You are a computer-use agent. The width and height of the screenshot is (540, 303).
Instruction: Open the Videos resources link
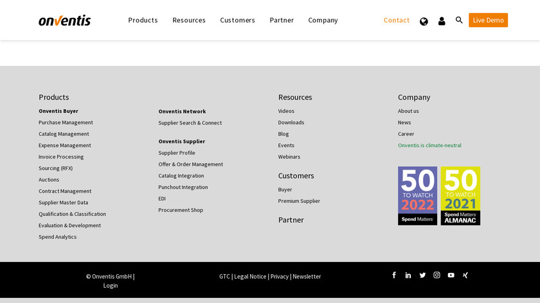(x=286, y=111)
